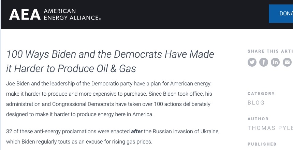View author Thomas Pyle's page
This screenshot has width=293, height=150.
click(x=270, y=128)
